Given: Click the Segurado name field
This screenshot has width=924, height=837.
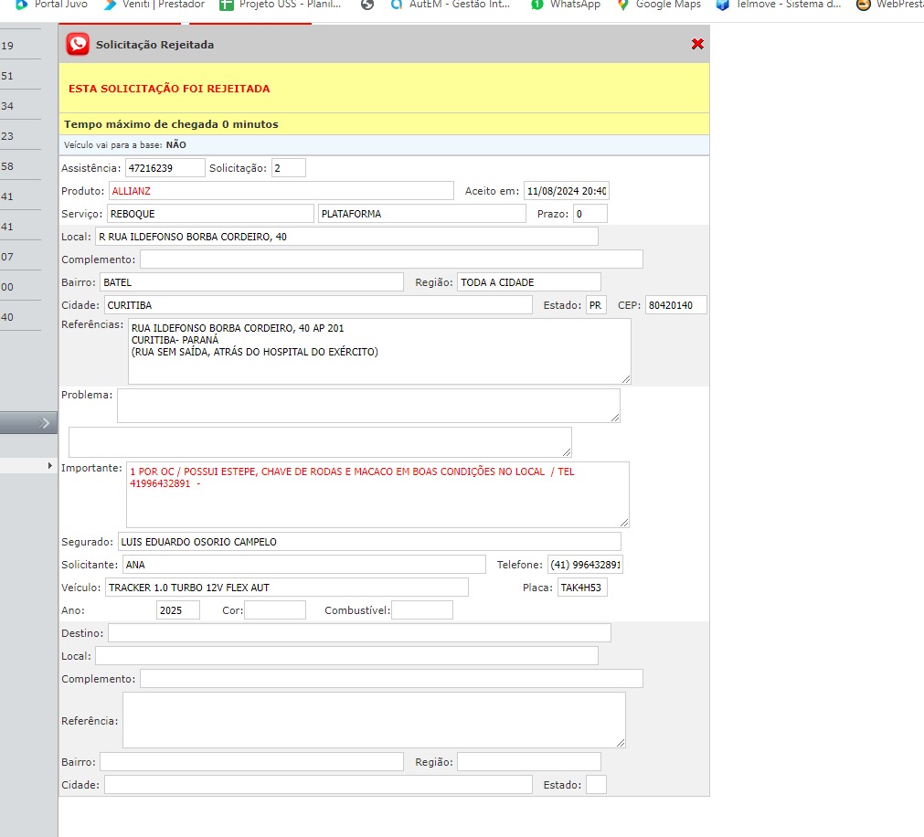Looking at the screenshot, I should [368, 542].
